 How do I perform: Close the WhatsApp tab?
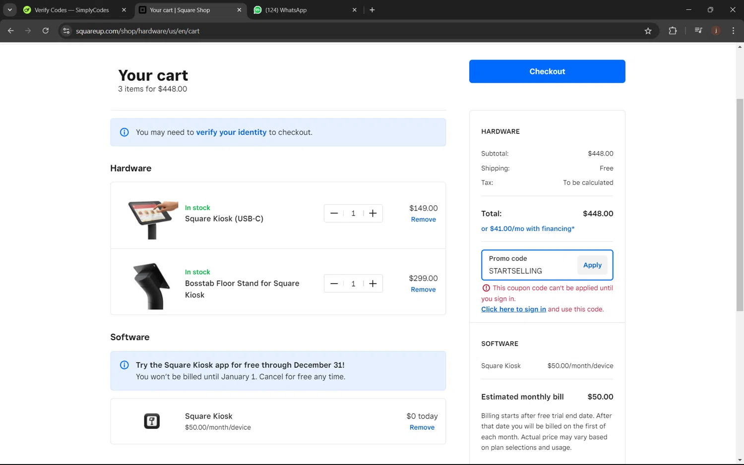354,10
